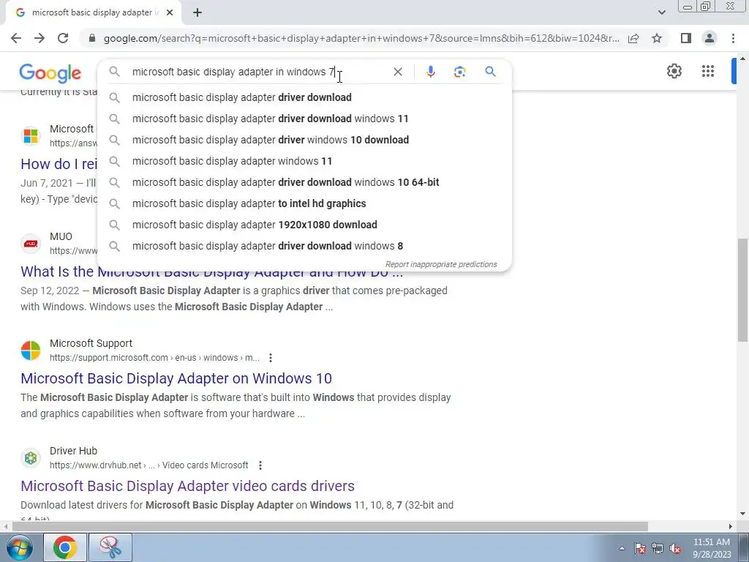Click the drvhub.net URL breadcrumb

[x=149, y=465]
